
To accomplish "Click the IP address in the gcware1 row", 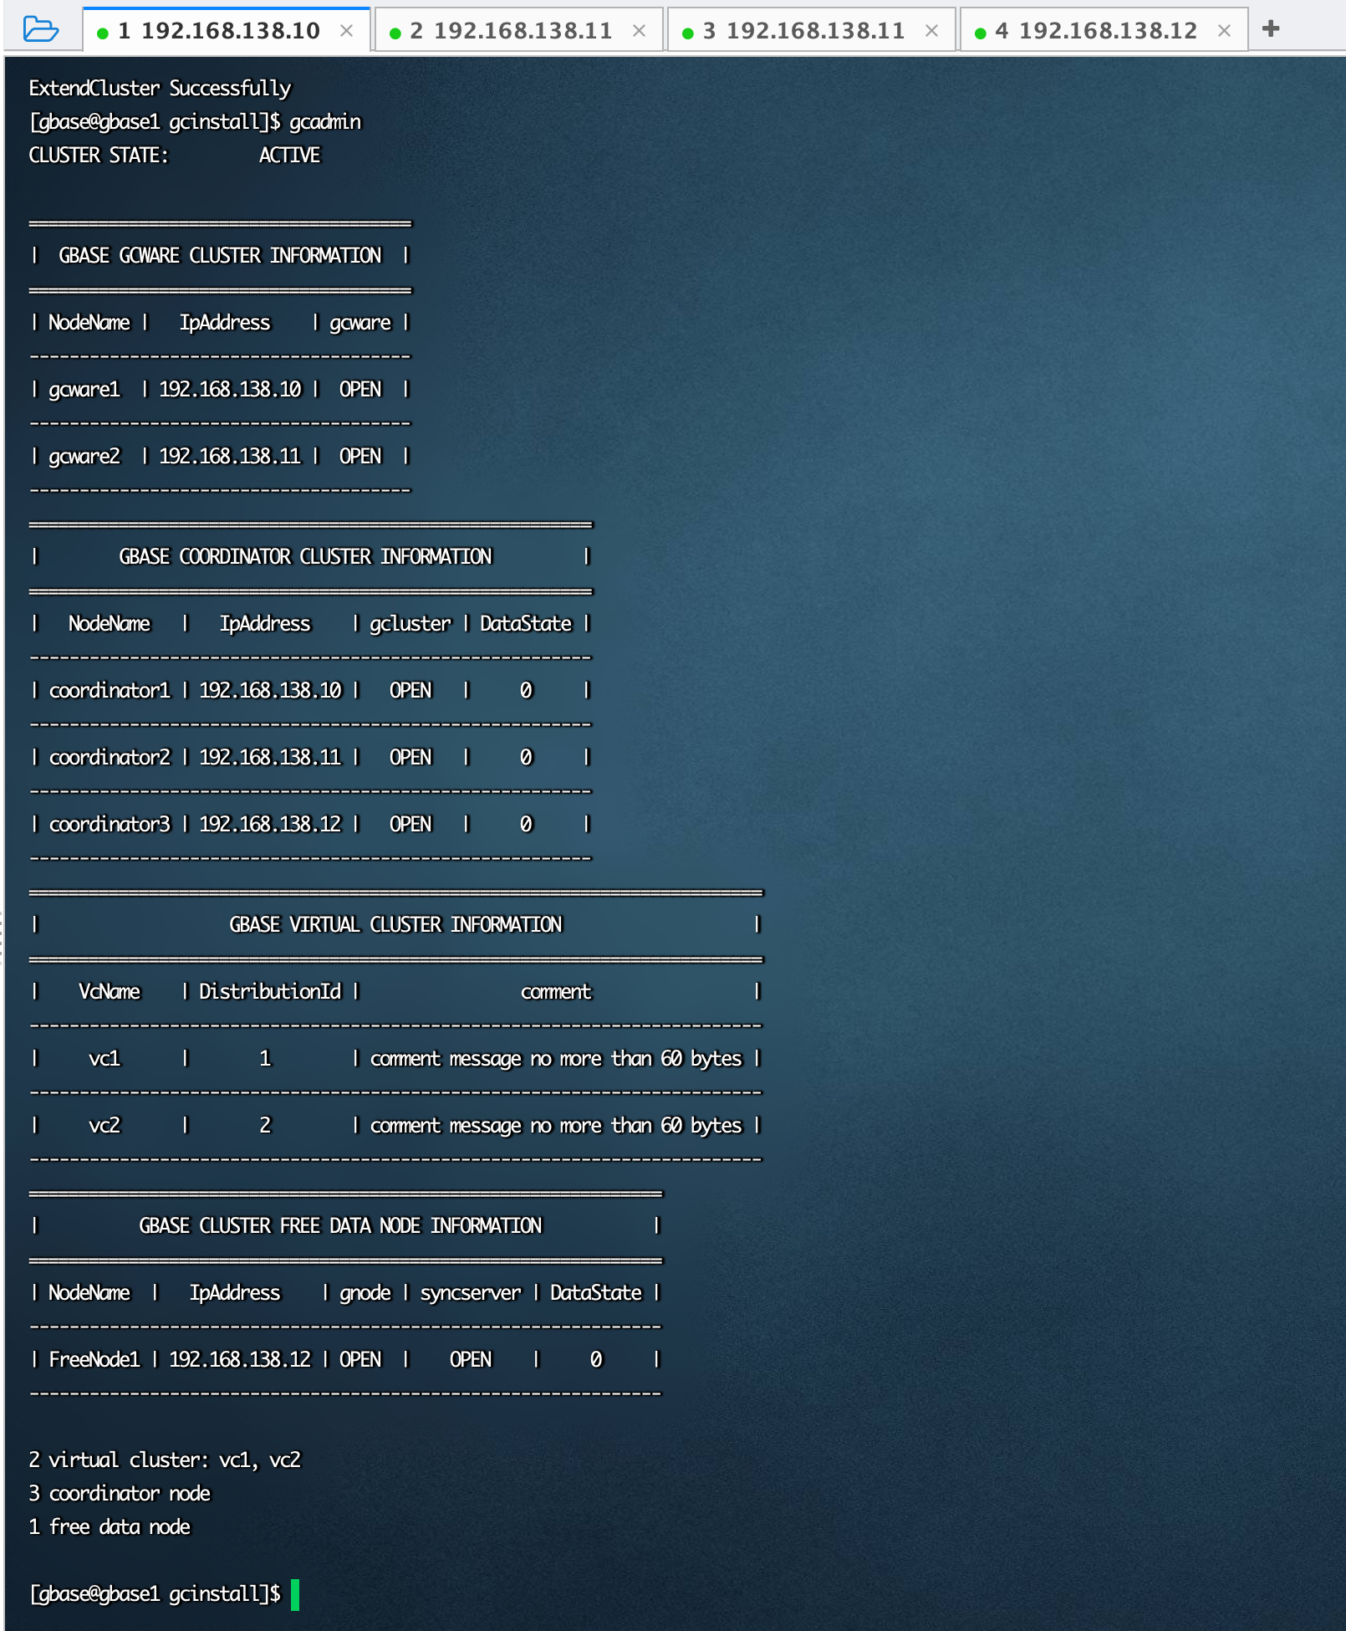I will click(230, 390).
